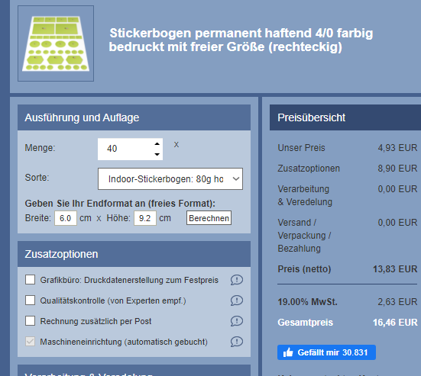Image resolution: width=421 pixels, height=376 pixels.
Task: Tick the Qualitätskontrolle checkbox
Action: (x=30, y=300)
